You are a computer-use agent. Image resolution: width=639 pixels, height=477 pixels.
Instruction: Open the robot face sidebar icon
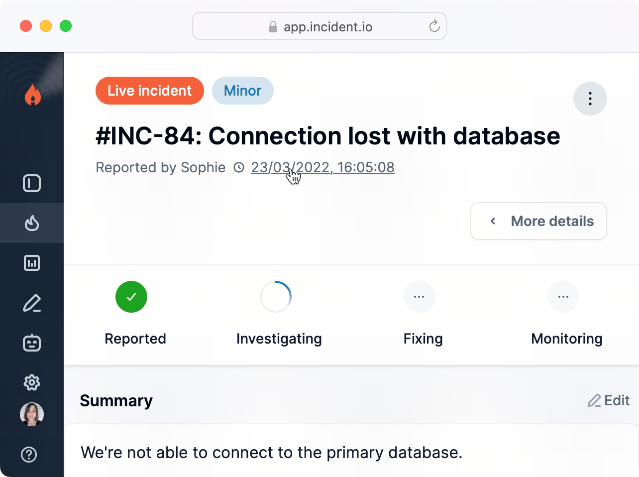[32, 343]
